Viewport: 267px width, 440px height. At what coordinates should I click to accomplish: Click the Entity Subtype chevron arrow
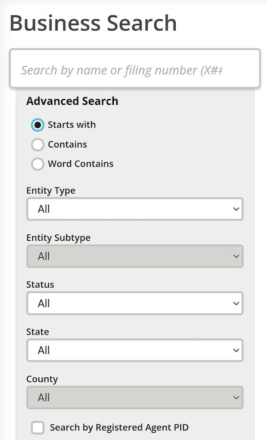point(236,256)
